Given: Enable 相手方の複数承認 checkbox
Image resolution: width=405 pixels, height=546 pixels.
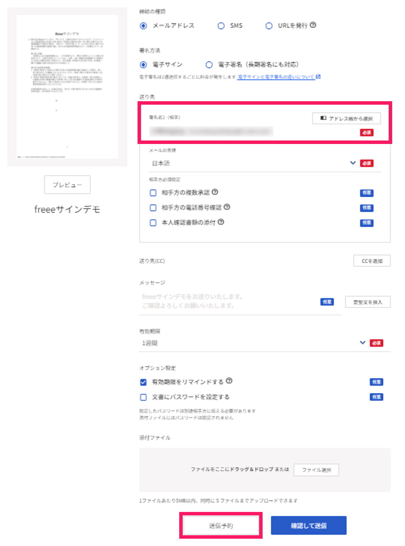Looking at the screenshot, I should click(153, 193).
